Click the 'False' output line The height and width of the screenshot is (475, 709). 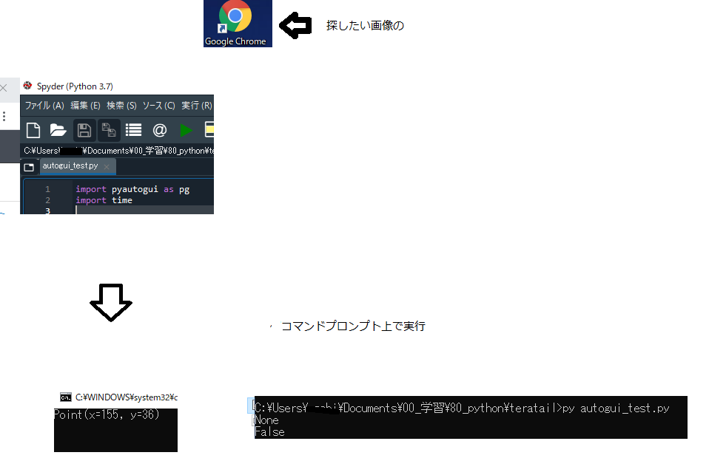click(x=269, y=432)
